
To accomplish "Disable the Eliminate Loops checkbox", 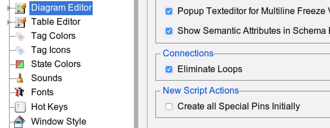I will click(x=169, y=69).
